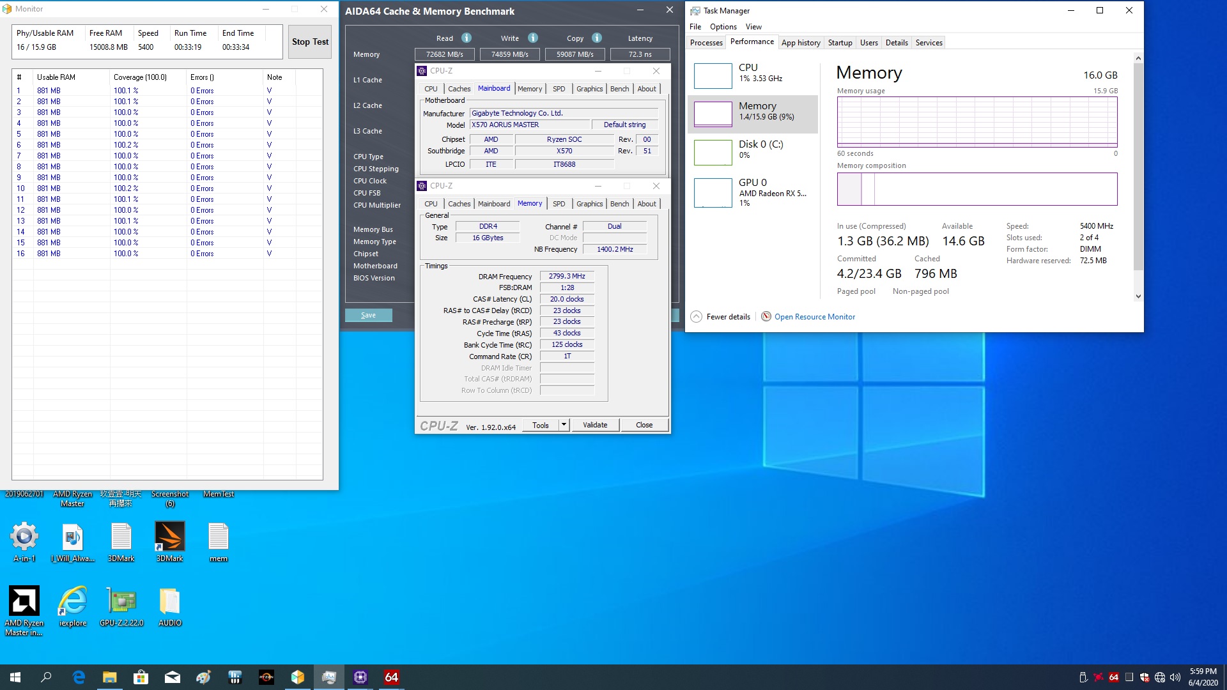Click the Read info icon in AIDA64
This screenshot has height=690, width=1227.
click(x=467, y=38)
